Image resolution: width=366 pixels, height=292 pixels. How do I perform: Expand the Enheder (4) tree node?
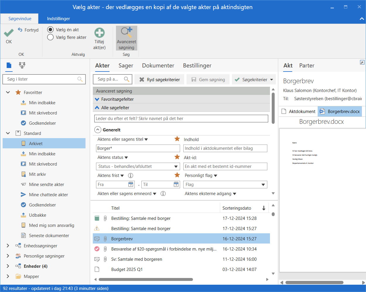click(x=8, y=266)
